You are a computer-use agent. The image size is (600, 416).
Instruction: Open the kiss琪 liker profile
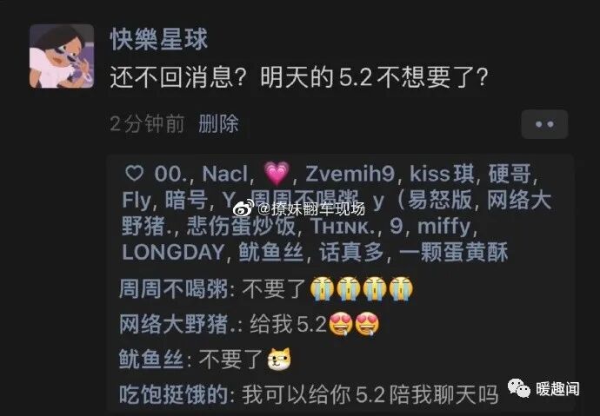coord(442,175)
